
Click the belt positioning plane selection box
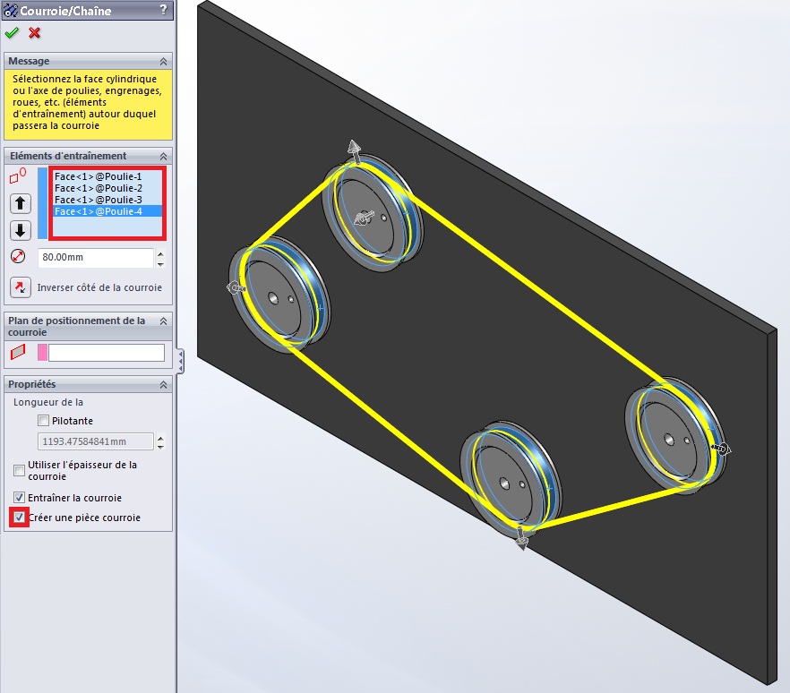[107, 353]
